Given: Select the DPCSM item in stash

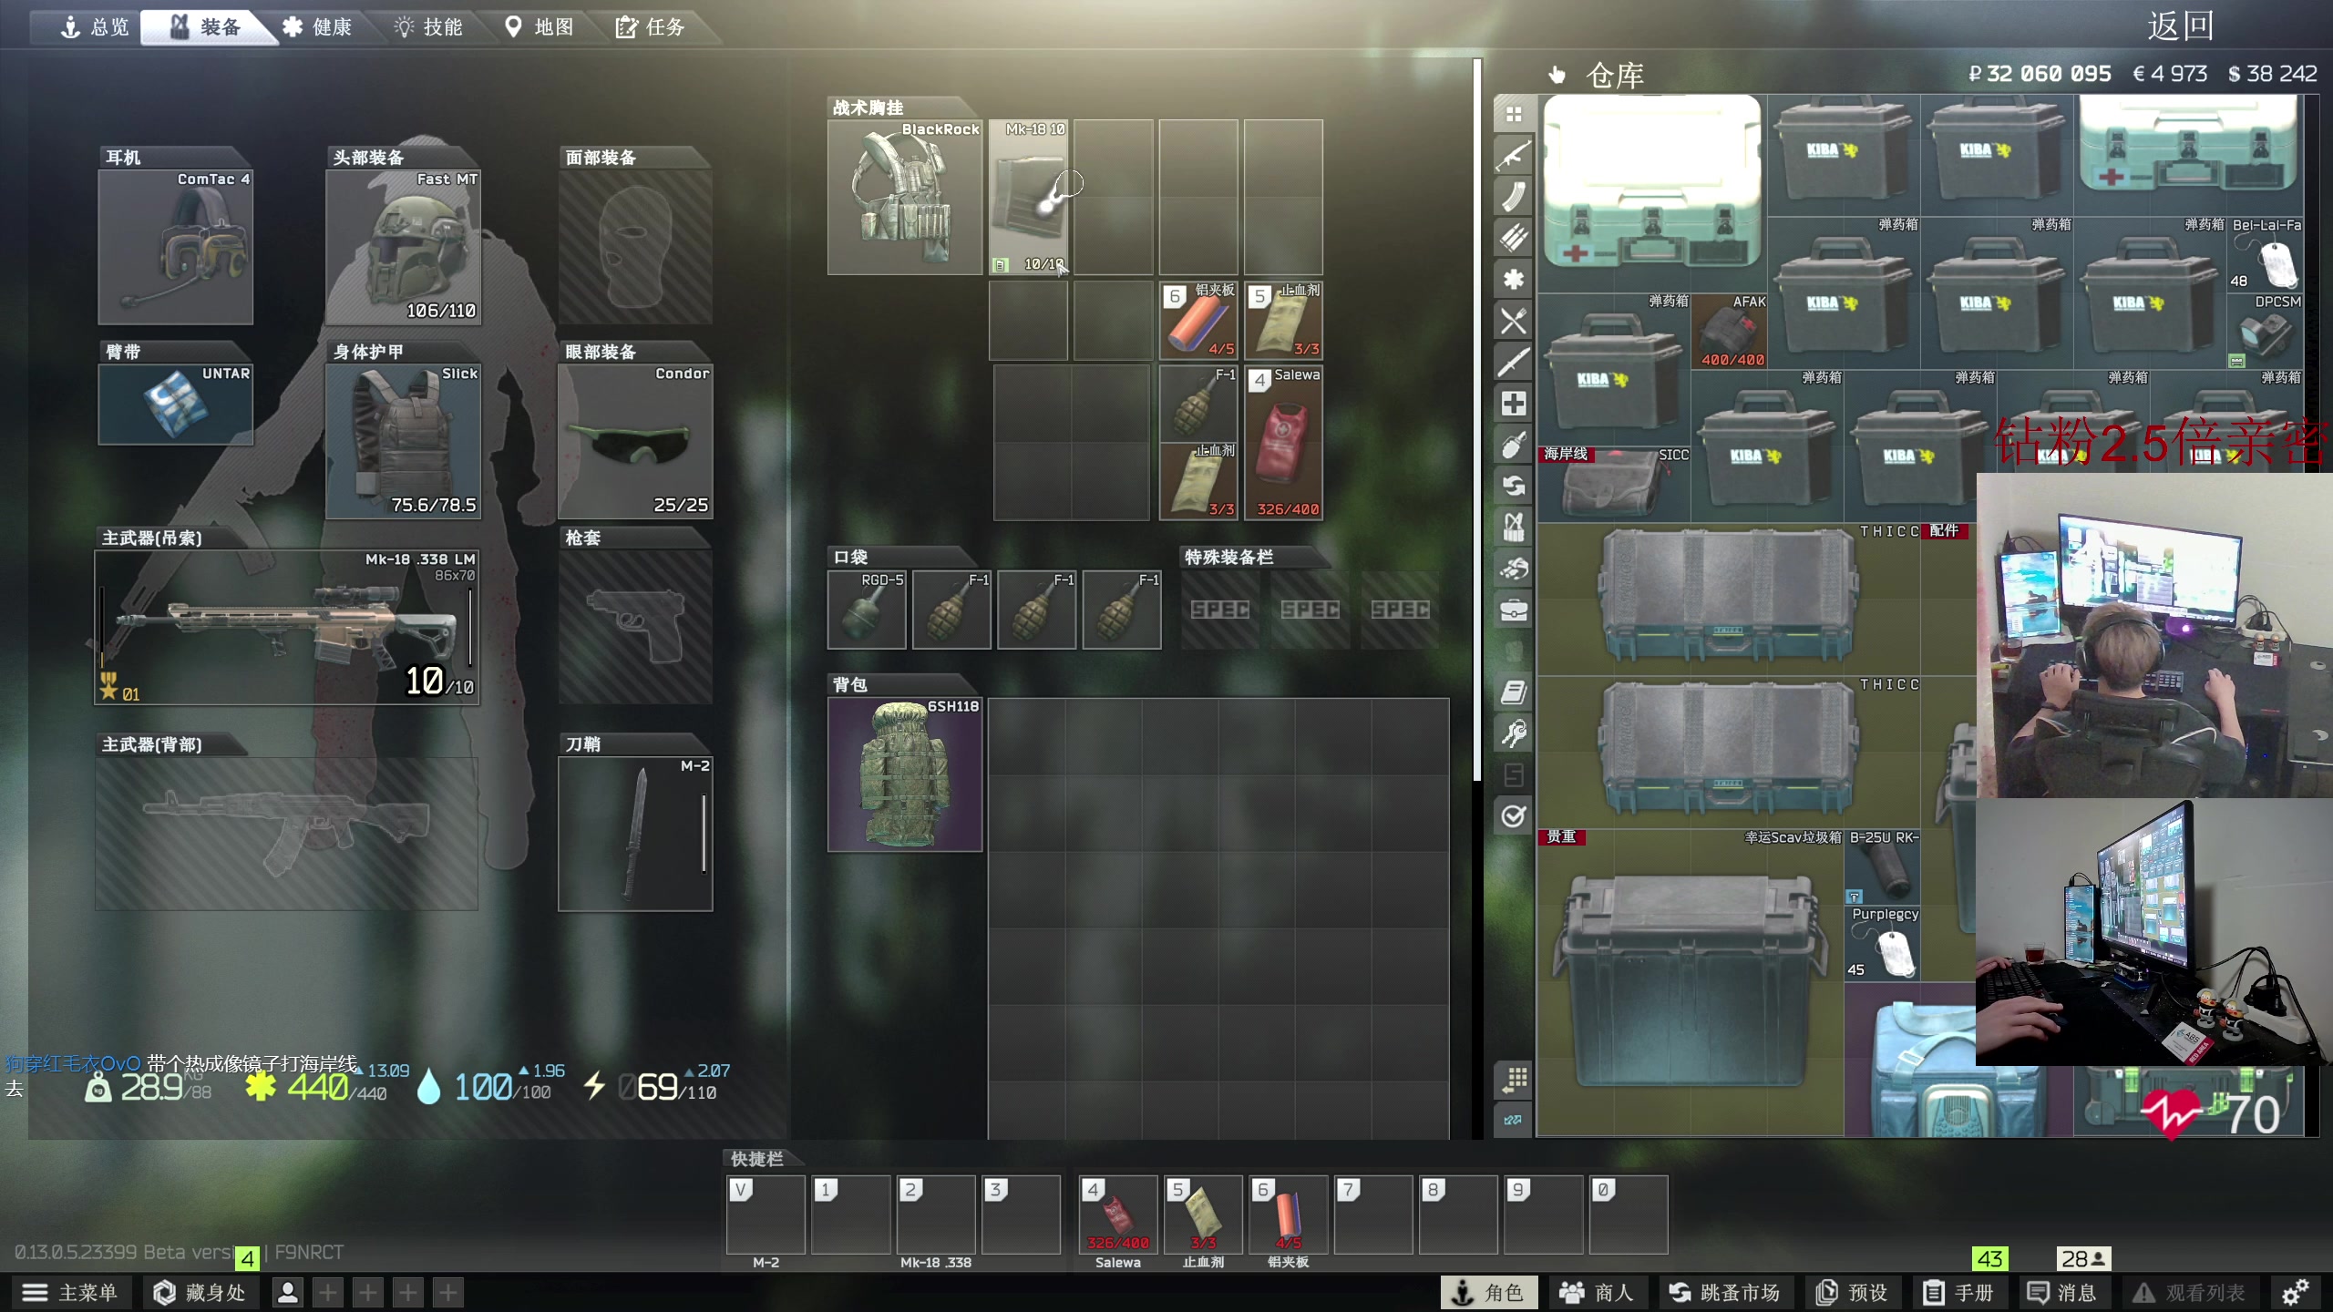Looking at the screenshot, I should (2266, 332).
